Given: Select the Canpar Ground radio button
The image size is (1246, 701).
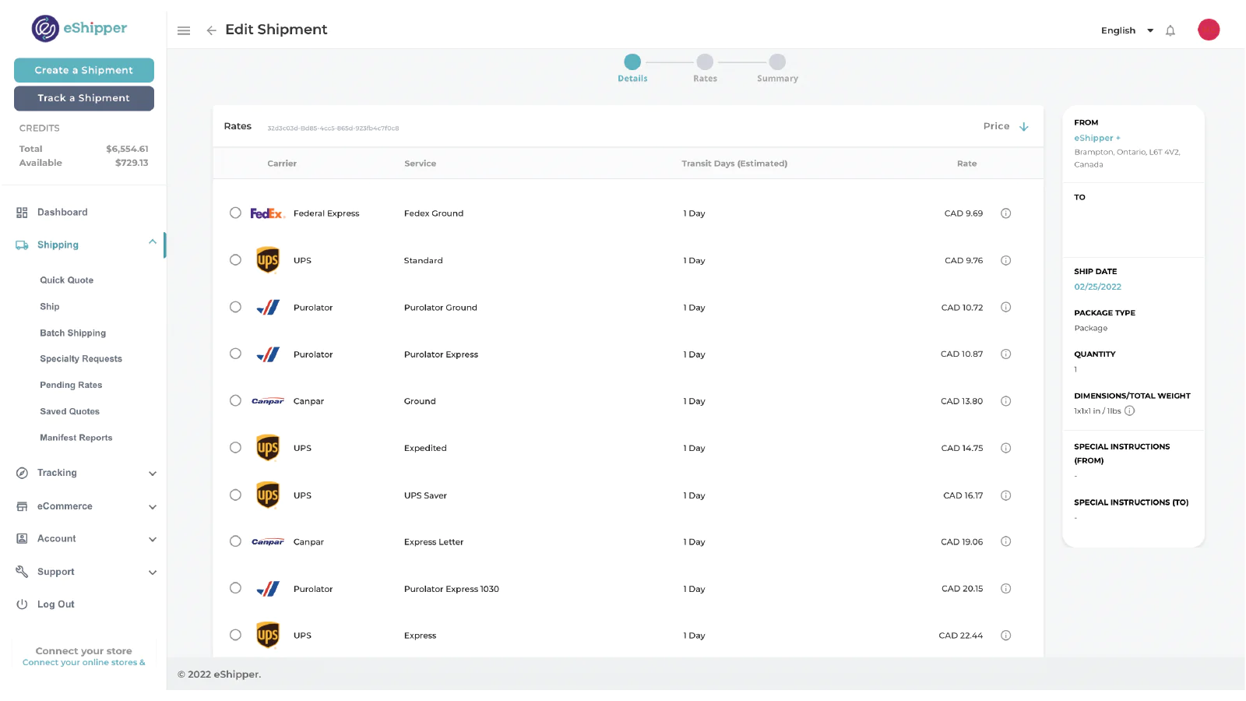Looking at the screenshot, I should [x=235, y=400].
